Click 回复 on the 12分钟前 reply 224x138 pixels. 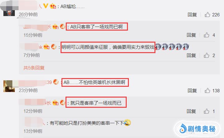point(191,111)
